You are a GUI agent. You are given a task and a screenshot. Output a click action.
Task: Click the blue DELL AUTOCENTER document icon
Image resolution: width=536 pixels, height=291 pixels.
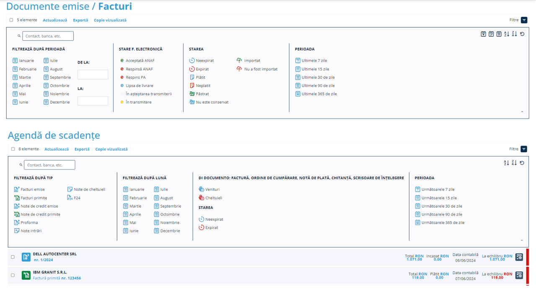coord(26,257)
